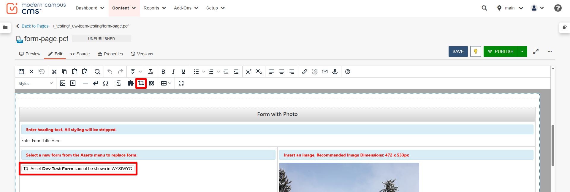Insert an anchor with the anchor icon
570x192 pixels.
click(335, 72)
